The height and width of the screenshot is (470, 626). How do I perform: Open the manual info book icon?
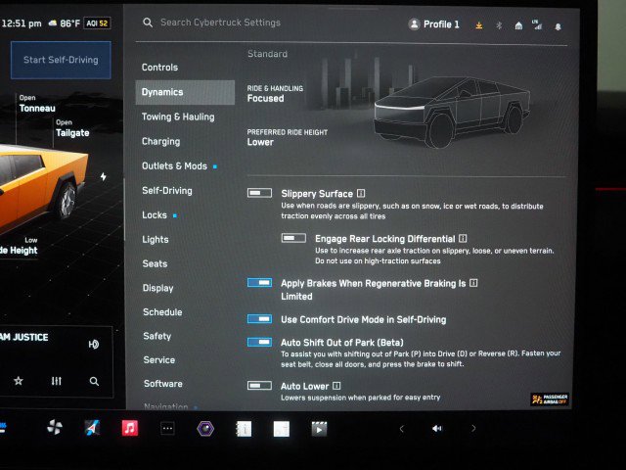click(244, 429)
